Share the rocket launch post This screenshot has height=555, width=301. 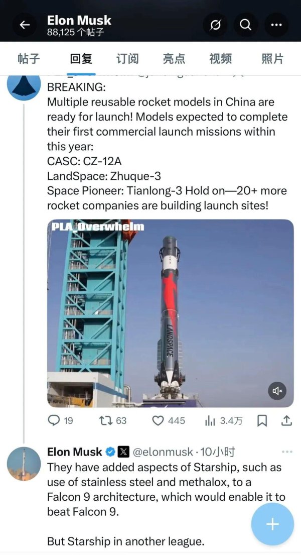(286, 420)
